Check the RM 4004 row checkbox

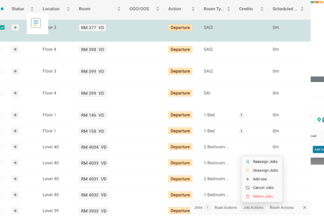click(x=2, y=147)
